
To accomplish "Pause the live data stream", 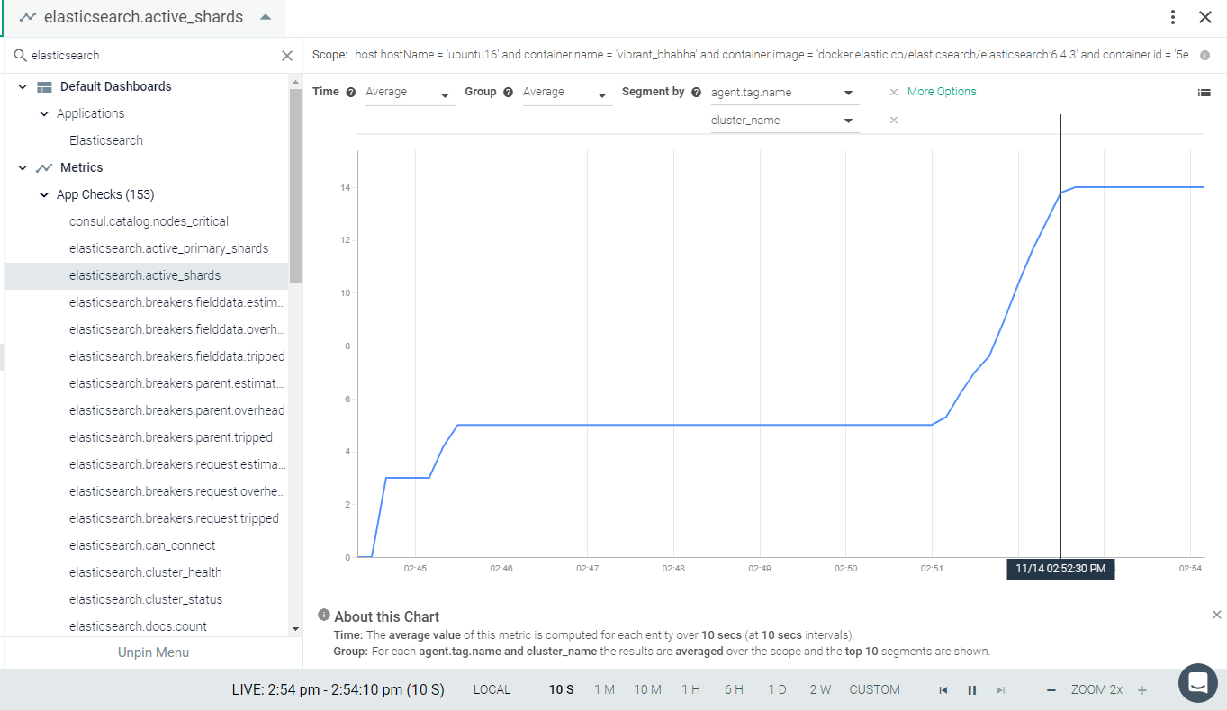I will click(x=972, y=690).
